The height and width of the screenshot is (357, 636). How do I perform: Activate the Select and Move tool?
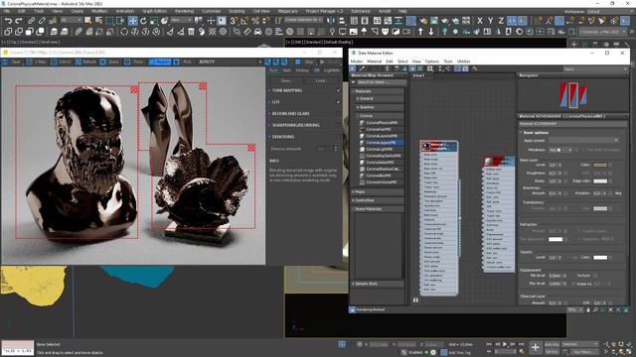132,20
